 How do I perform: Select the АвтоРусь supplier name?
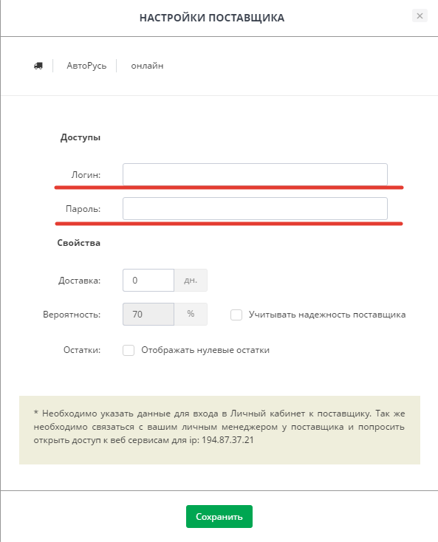click(x=86, y=66)
